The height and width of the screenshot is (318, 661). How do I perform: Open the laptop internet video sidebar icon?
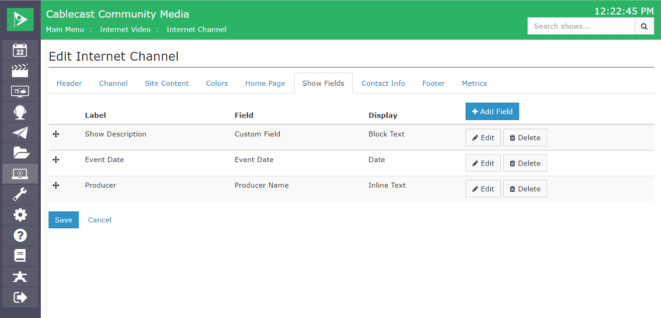point(20,174)
